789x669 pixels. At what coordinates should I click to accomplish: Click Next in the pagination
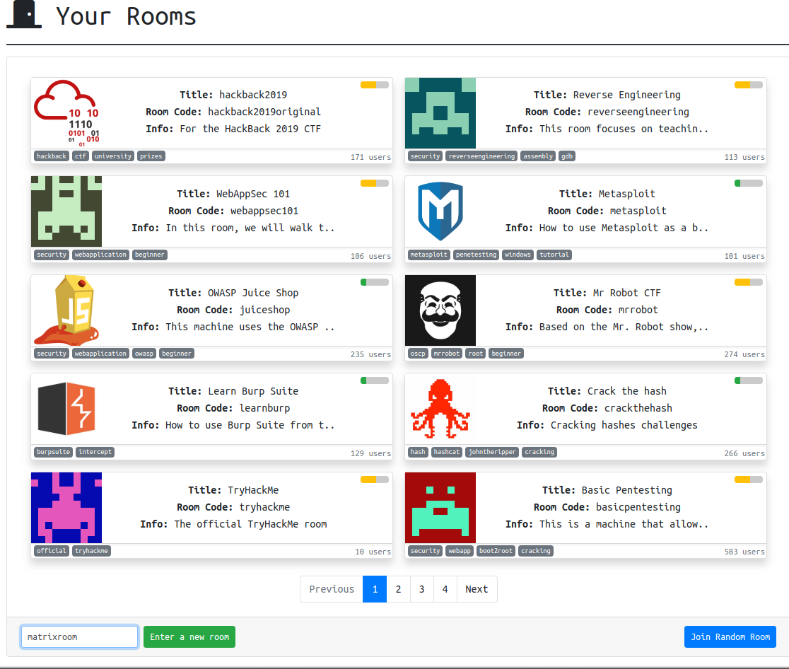click(477, 589)
